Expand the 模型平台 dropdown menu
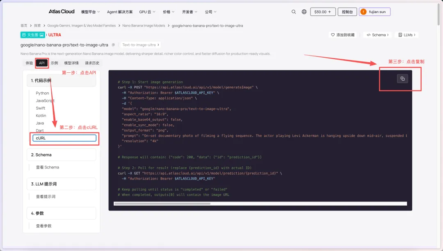The width and height of the screenshot is (443, 251). click(90, 12)
